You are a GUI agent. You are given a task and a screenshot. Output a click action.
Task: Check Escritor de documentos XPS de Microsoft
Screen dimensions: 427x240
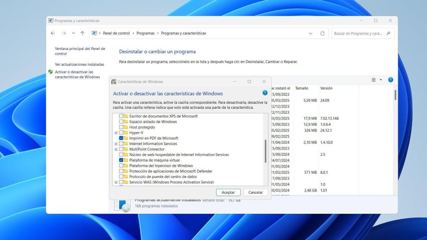coord(121,116)
